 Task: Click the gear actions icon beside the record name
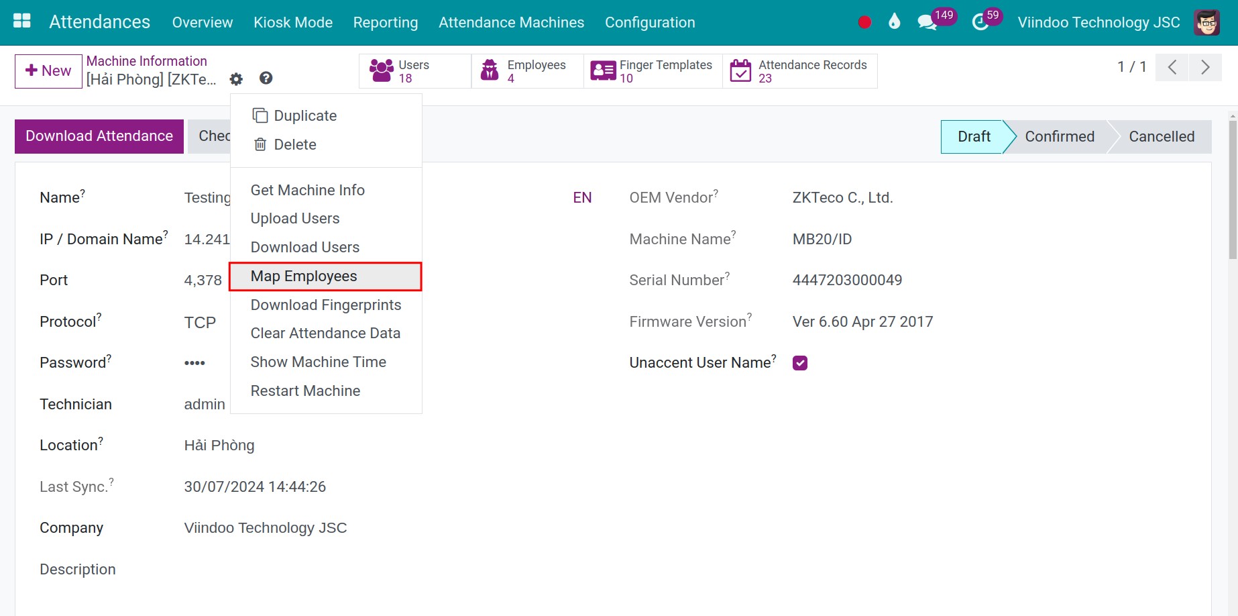click(x=236, y=79)
